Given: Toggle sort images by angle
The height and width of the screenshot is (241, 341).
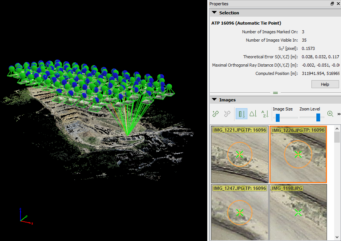Looking at the screenshot, I should pos(253,114).
